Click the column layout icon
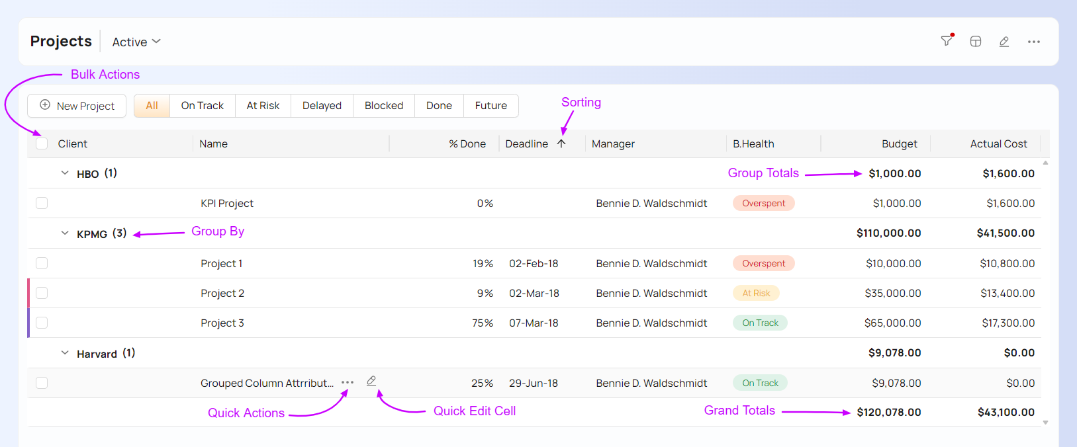Viewport: 1077px width, 447px height. (x=975, y=42)
